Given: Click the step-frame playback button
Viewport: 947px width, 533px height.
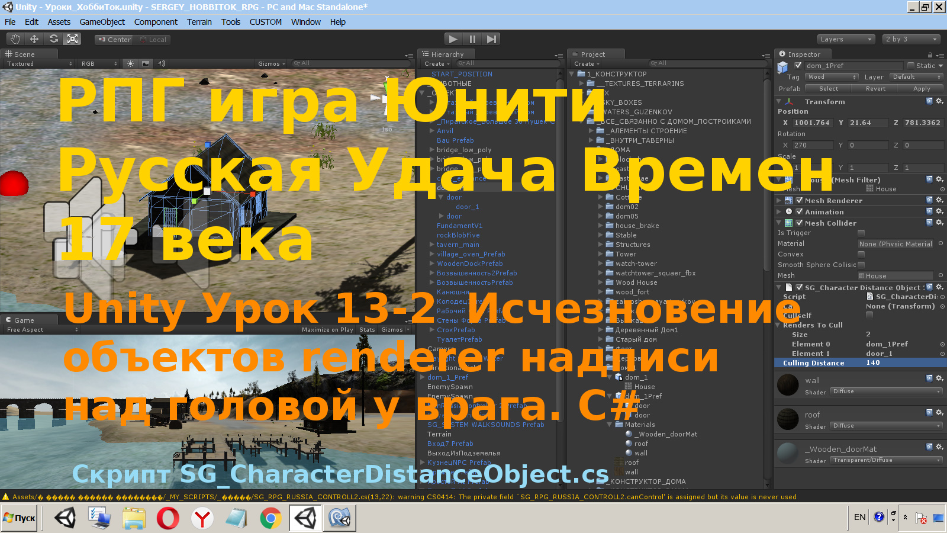Looking at the screenshot, I should click(491, 38).
